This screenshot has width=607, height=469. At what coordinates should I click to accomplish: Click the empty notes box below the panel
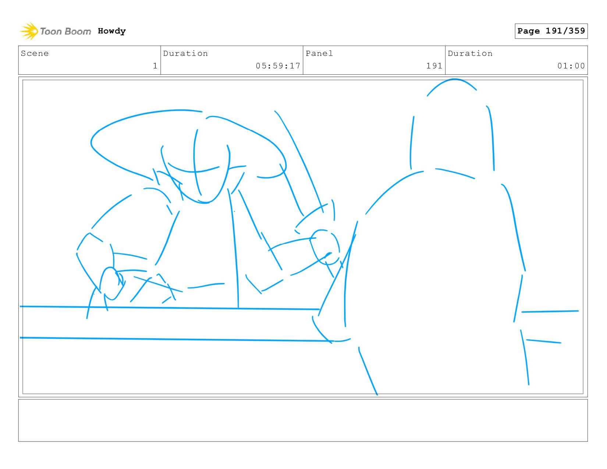[x=303, y=420]
